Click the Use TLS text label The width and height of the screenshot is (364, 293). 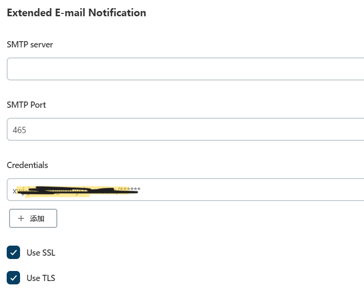[x=41, y=278]
